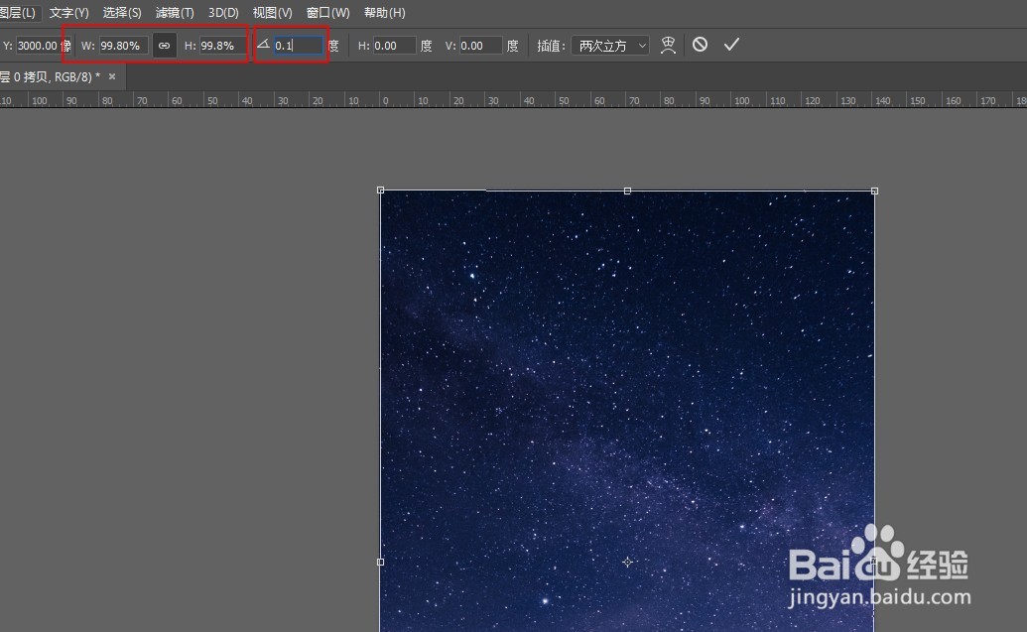Switch to warp mode icon
The width and height of the screenshot is (1027, 632).
click(x=668, y=45)
